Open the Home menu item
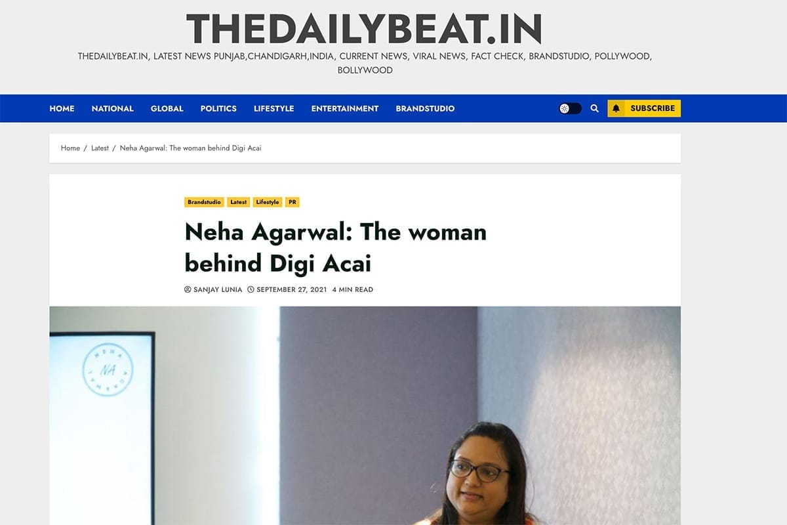The height and width of the screenshot is (525, 787). 62,108
